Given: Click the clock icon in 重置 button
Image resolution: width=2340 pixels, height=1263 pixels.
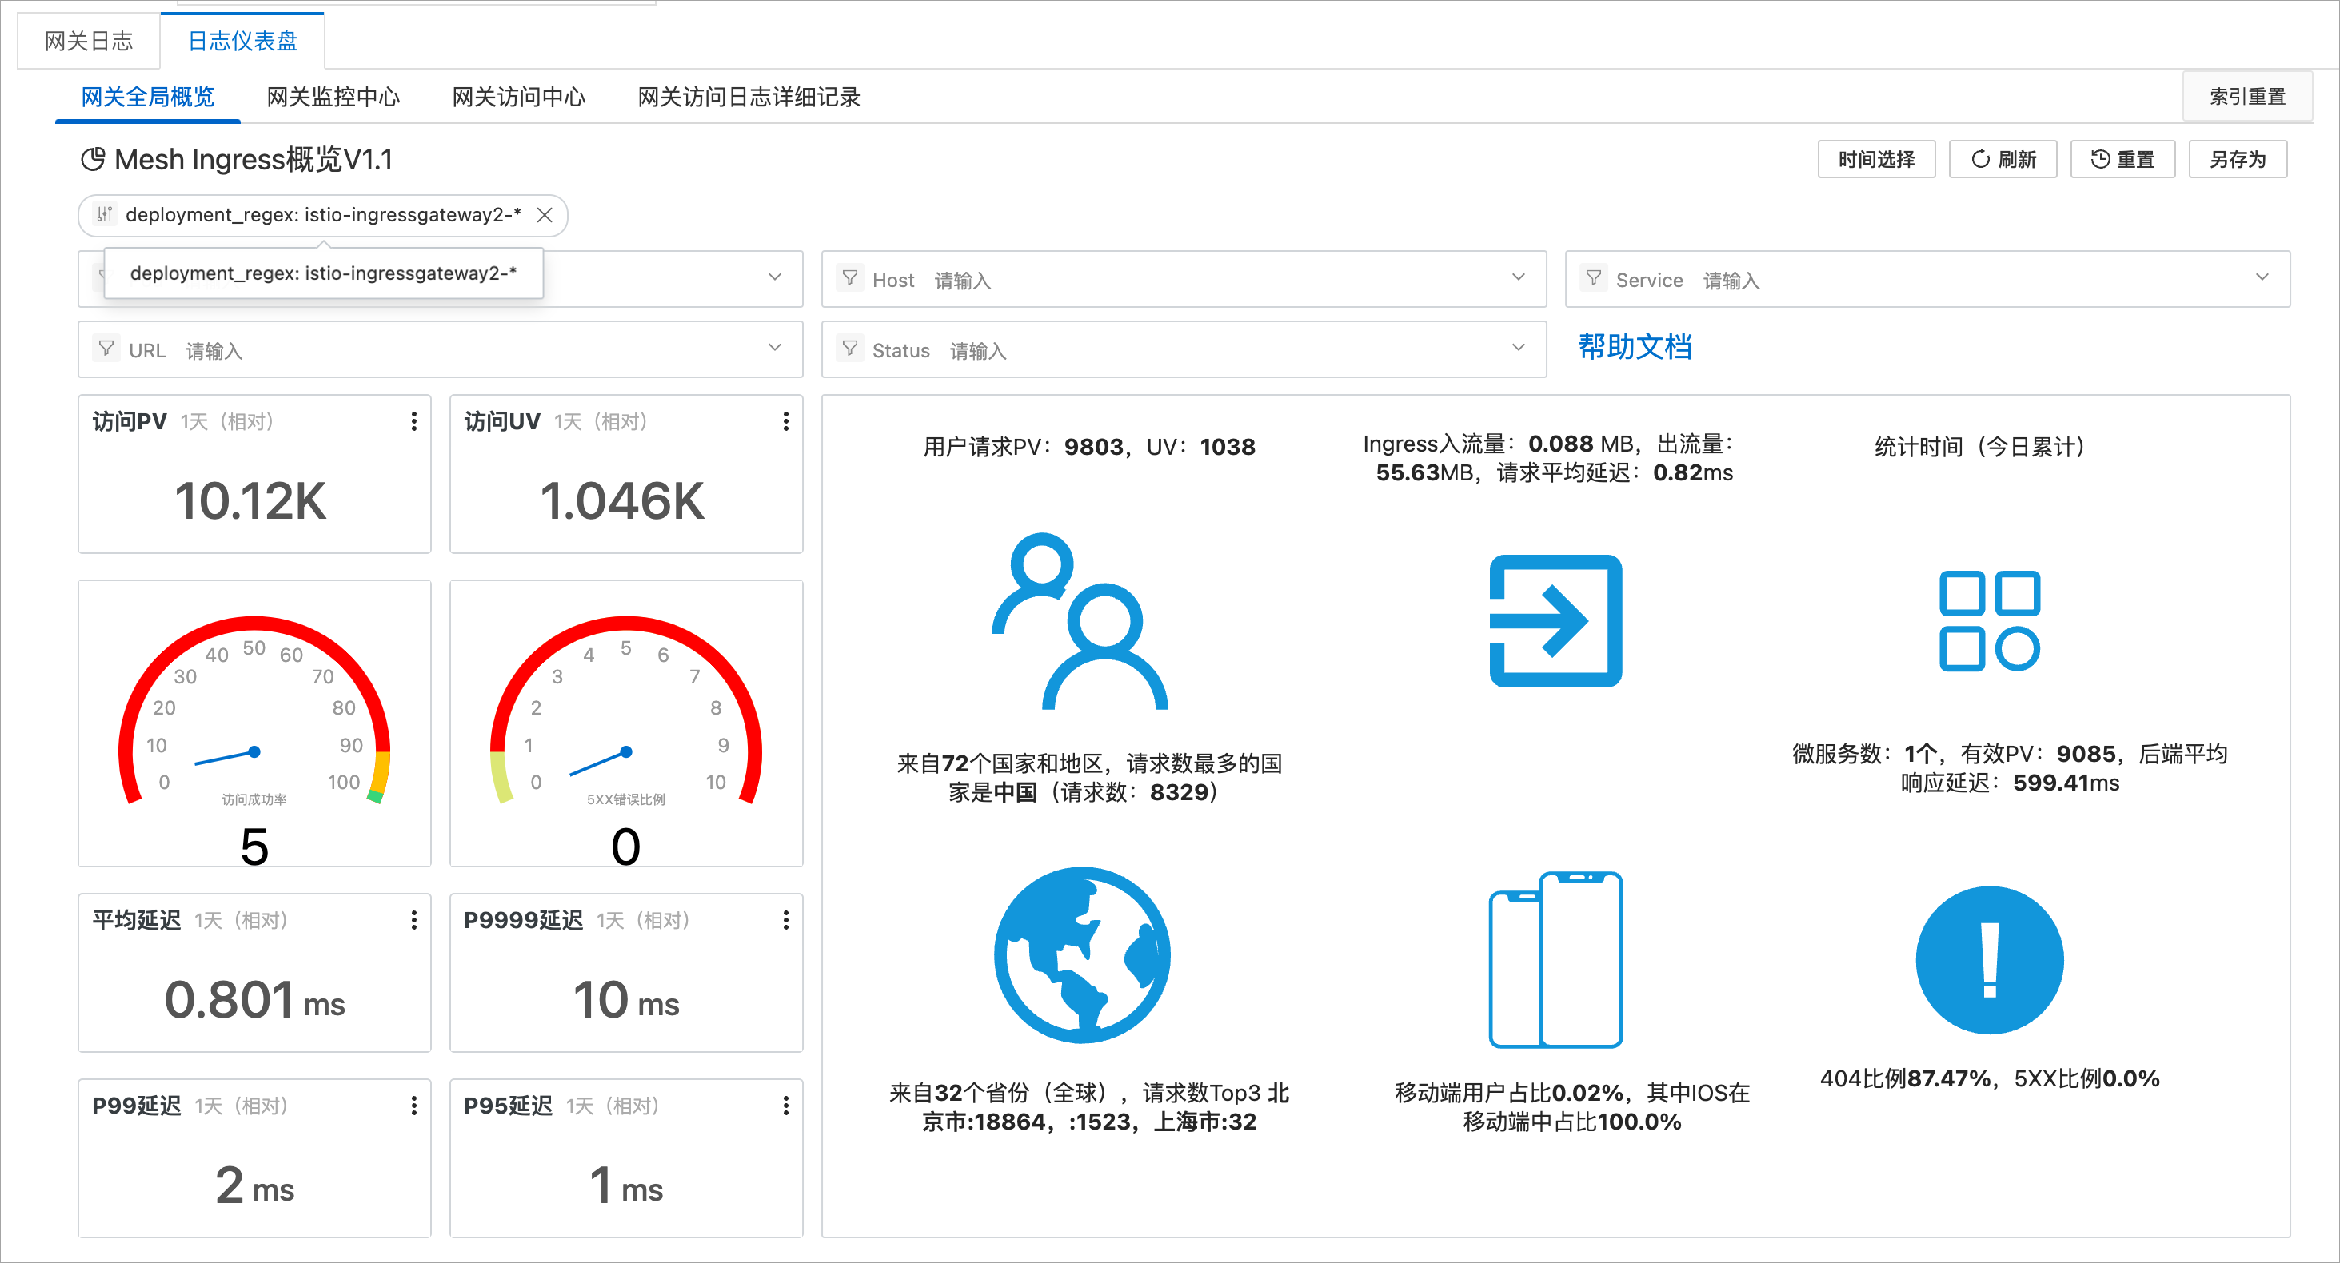Looking at the screenshot, I should (x=2099, y=160).
